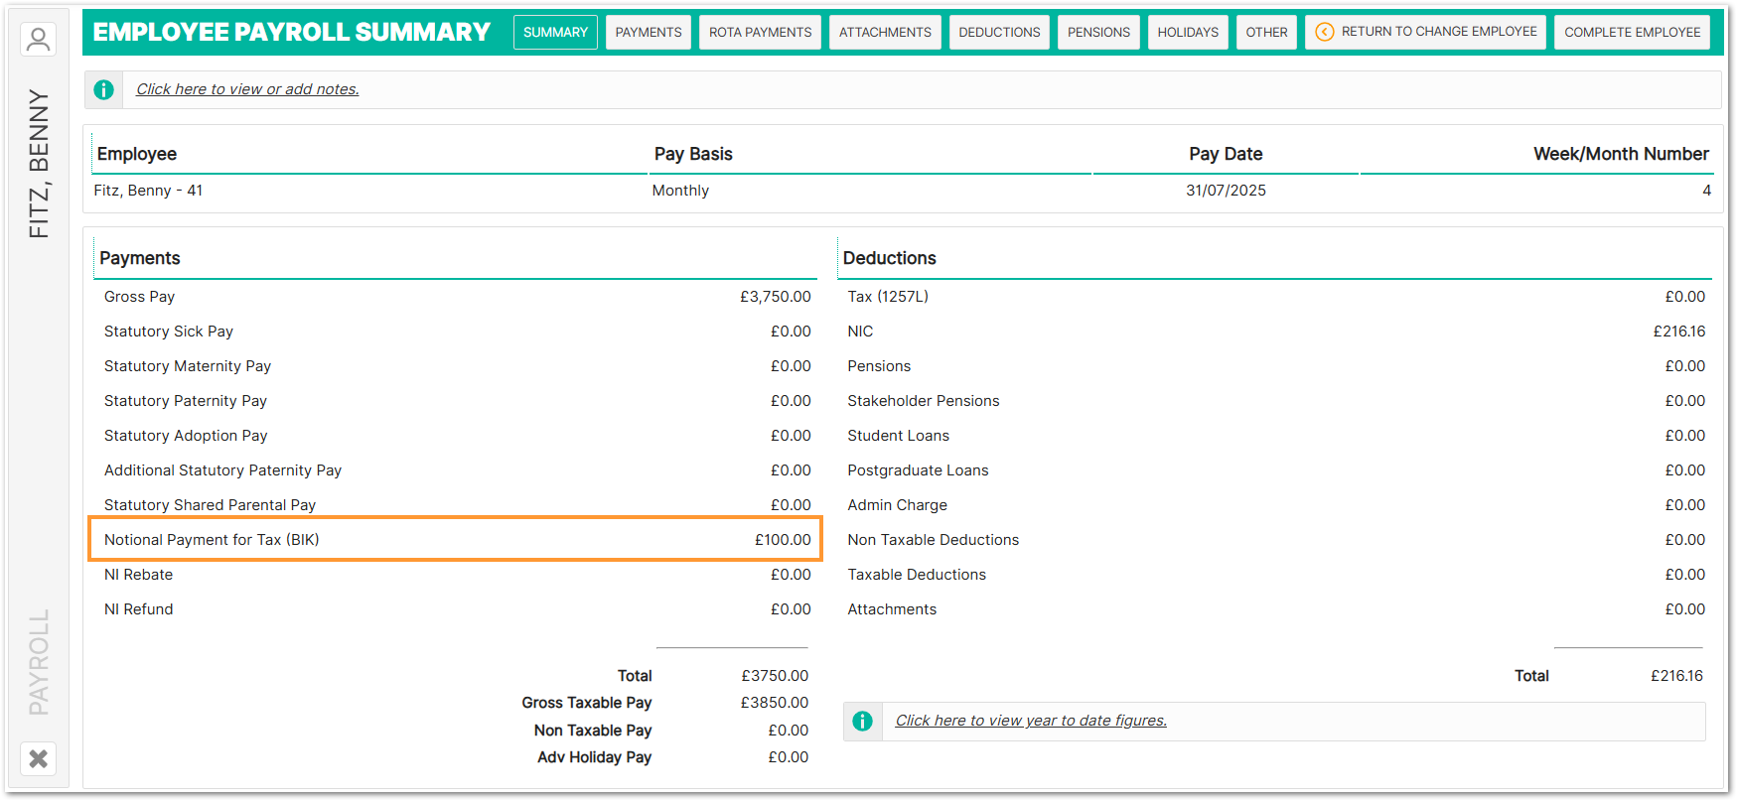Click the Complete Employee button
The height and width of the screenshot is (801, 1738).
(x=1632, y=32)
